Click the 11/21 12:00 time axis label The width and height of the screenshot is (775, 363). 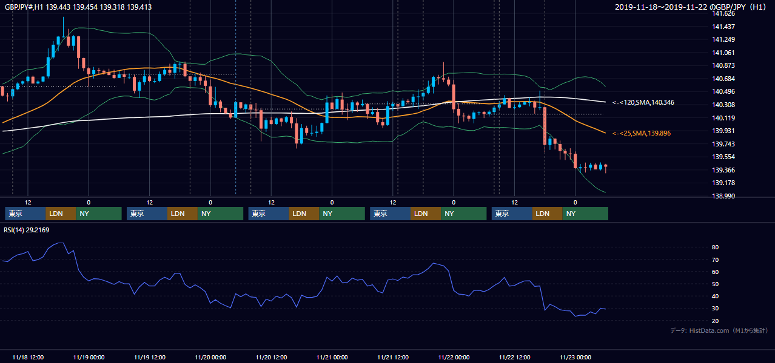[393, 357]
